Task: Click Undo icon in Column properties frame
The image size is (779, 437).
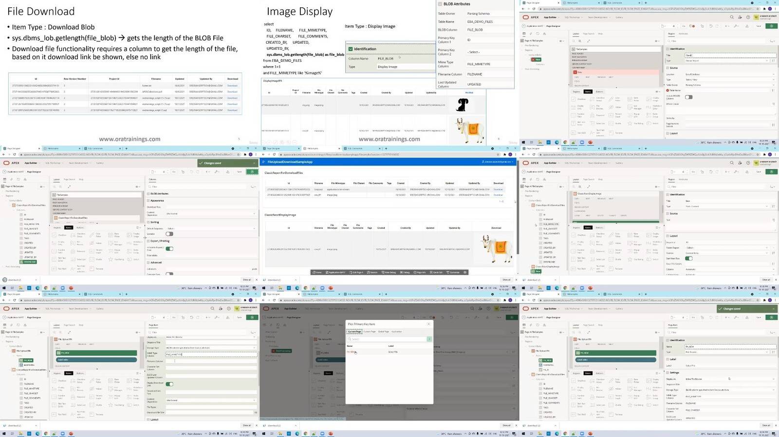Action: pyautogui.click(x=191, y=172)
